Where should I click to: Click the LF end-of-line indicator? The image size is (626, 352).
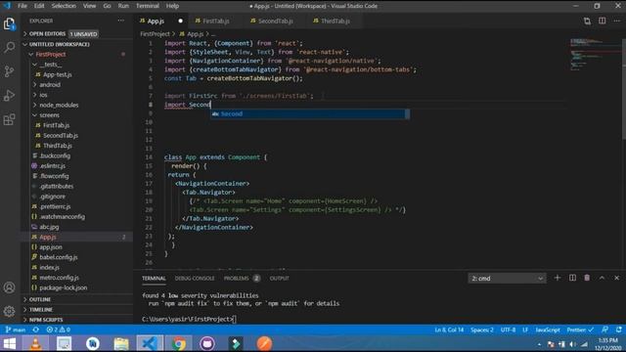[525, 330]
